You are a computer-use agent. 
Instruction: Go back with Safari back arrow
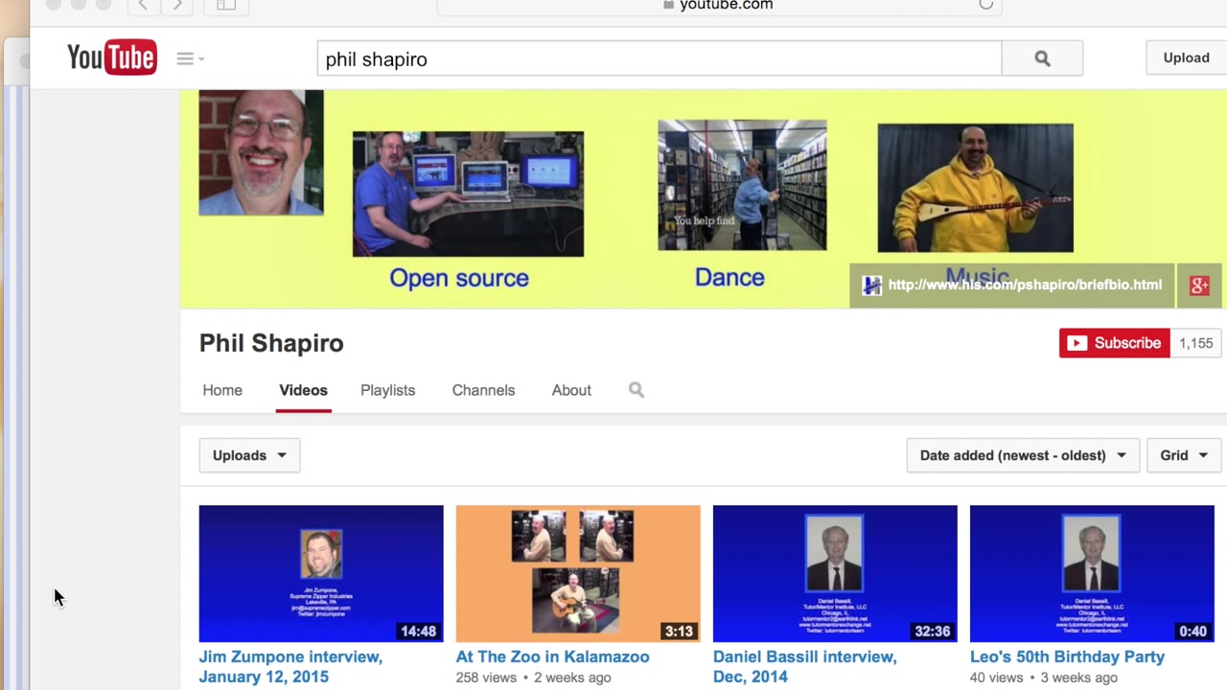coord(143,5)
